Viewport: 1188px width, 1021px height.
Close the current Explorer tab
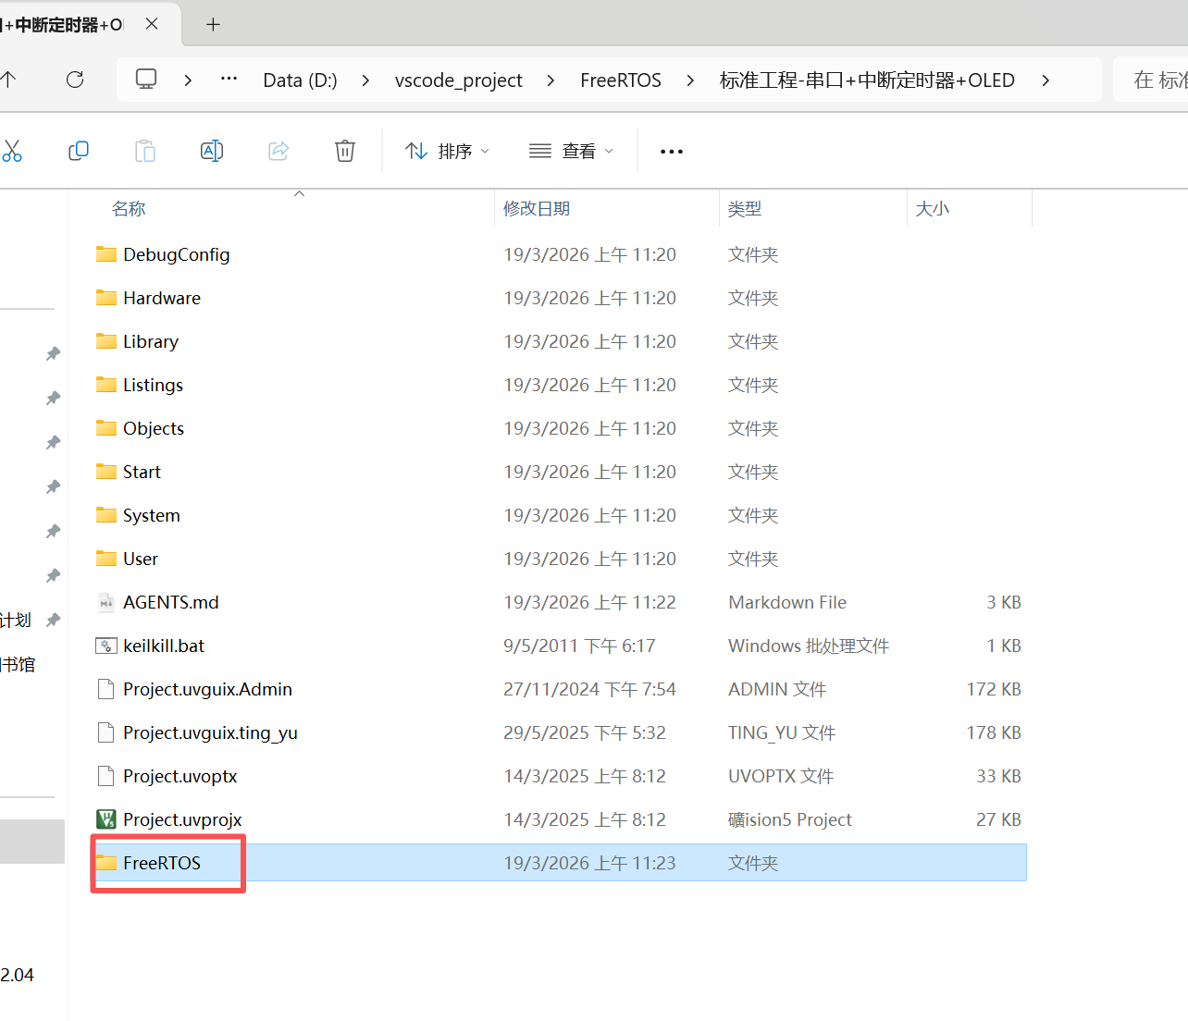[152, 24]
